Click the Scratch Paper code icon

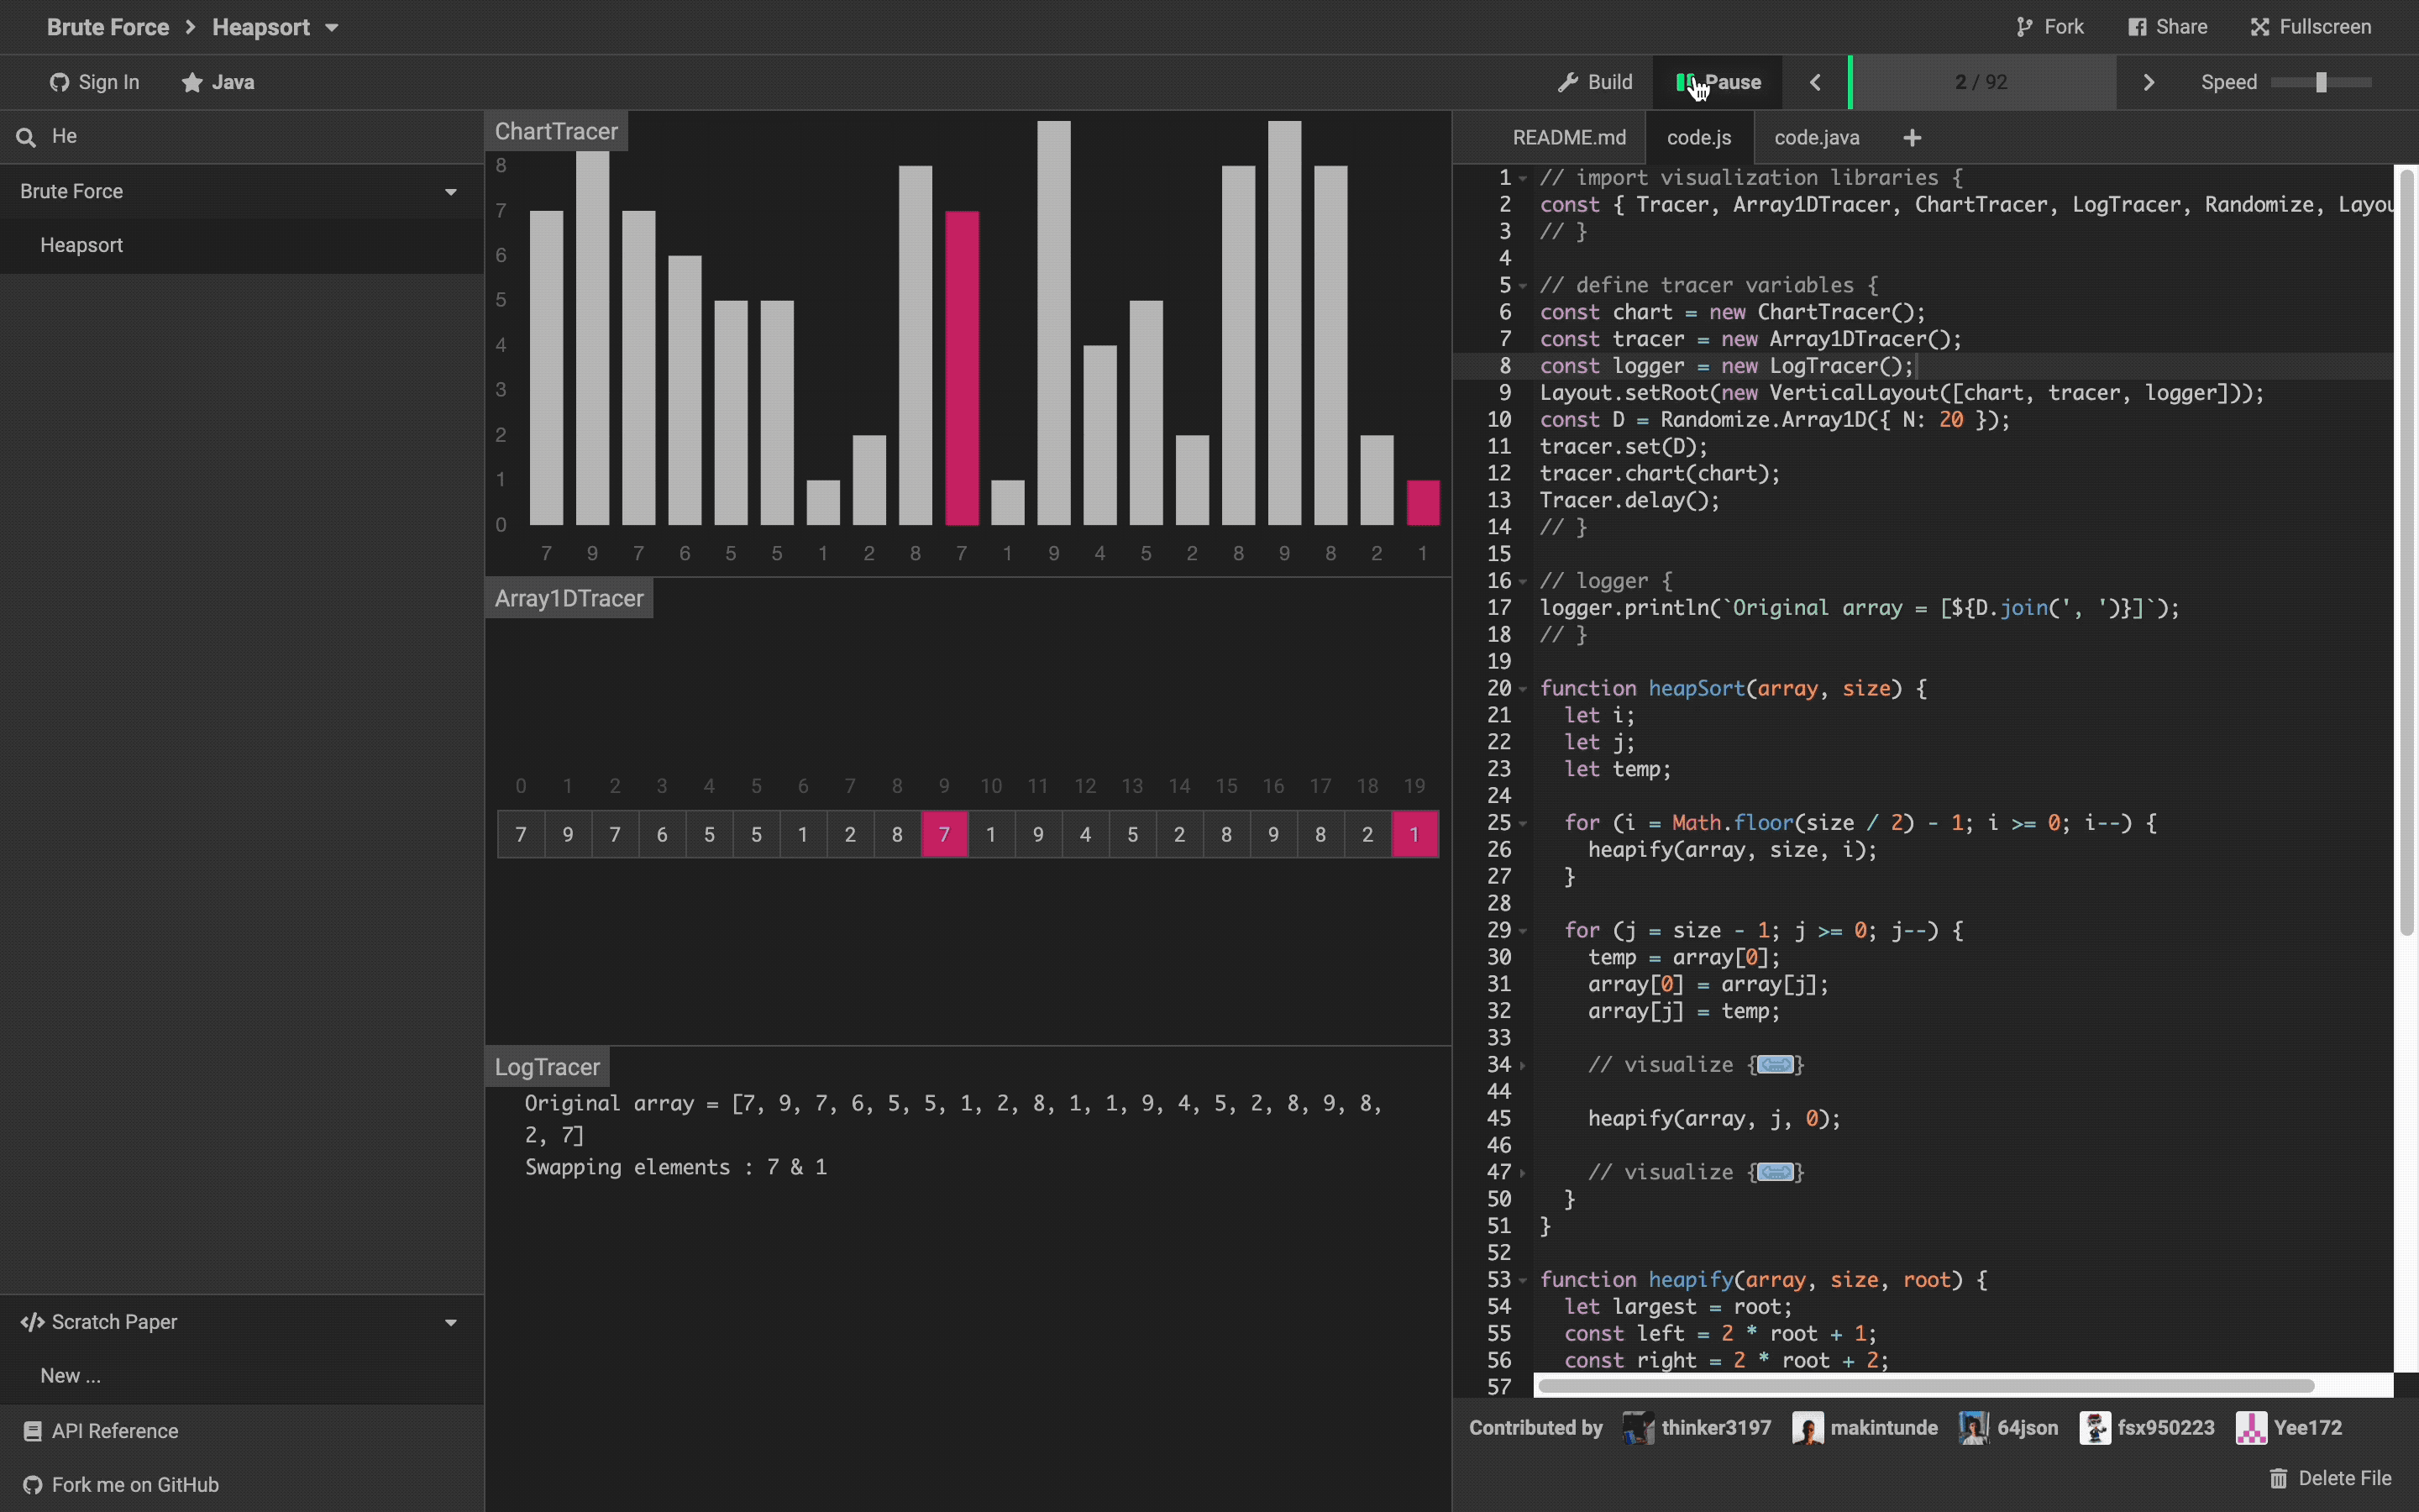tap(32, 1322)
